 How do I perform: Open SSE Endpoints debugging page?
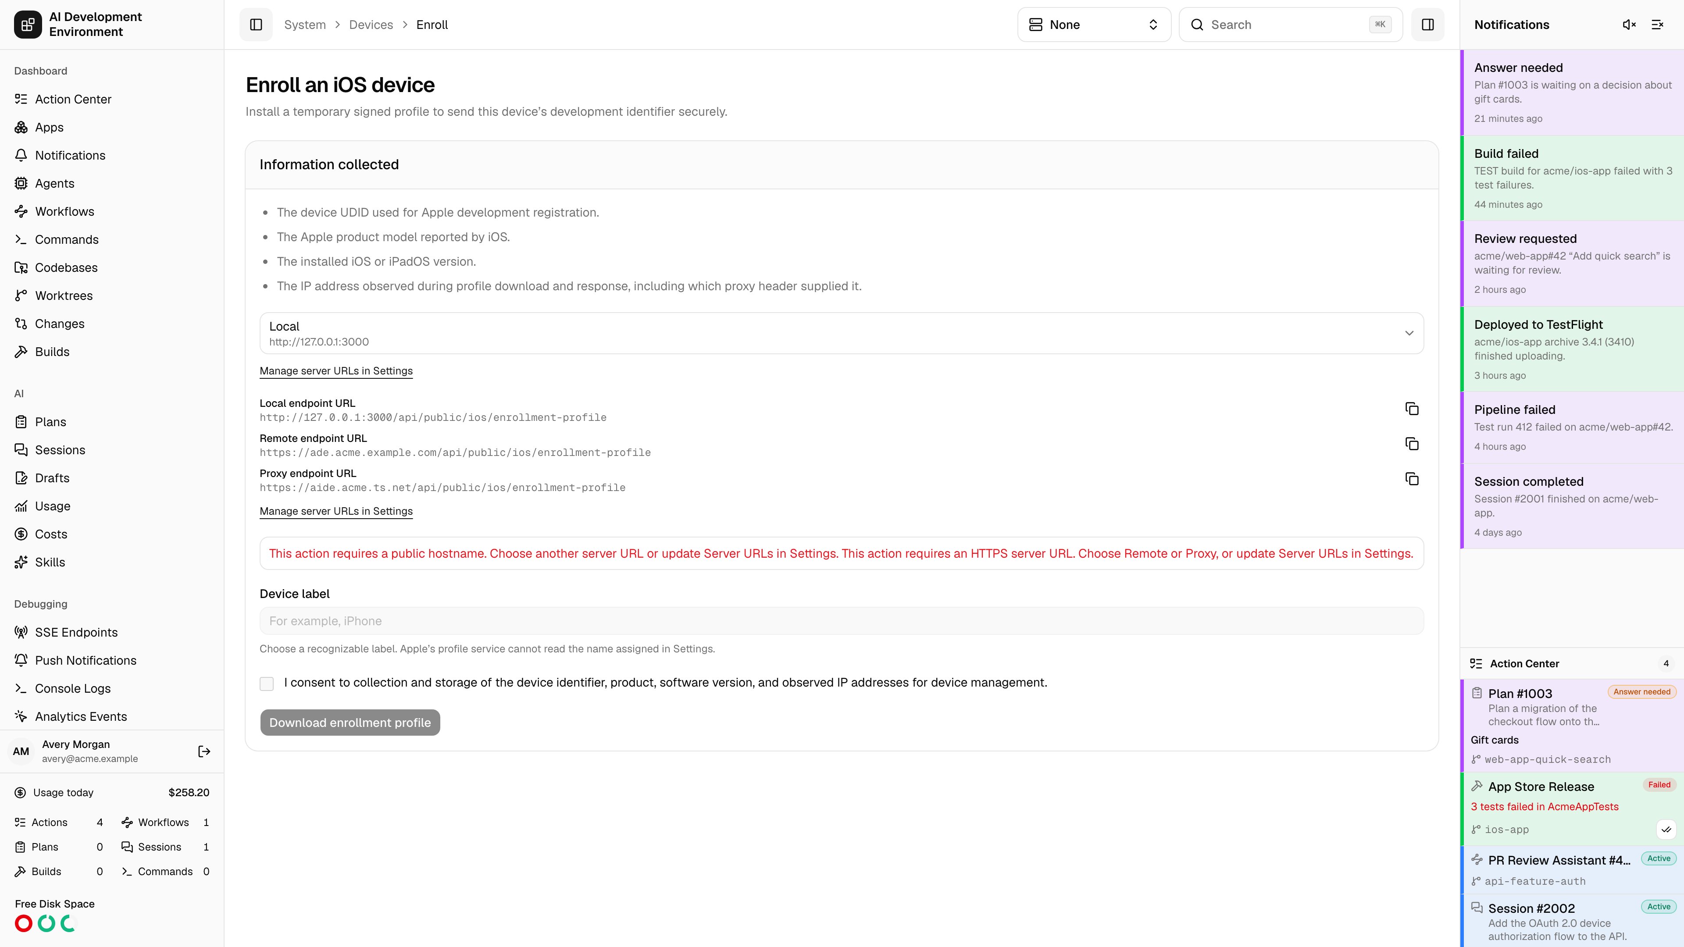(112, 633)
